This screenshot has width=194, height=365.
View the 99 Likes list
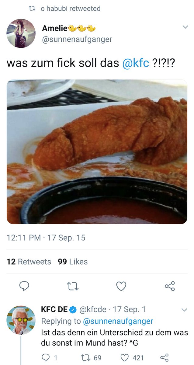click(73, 262)
